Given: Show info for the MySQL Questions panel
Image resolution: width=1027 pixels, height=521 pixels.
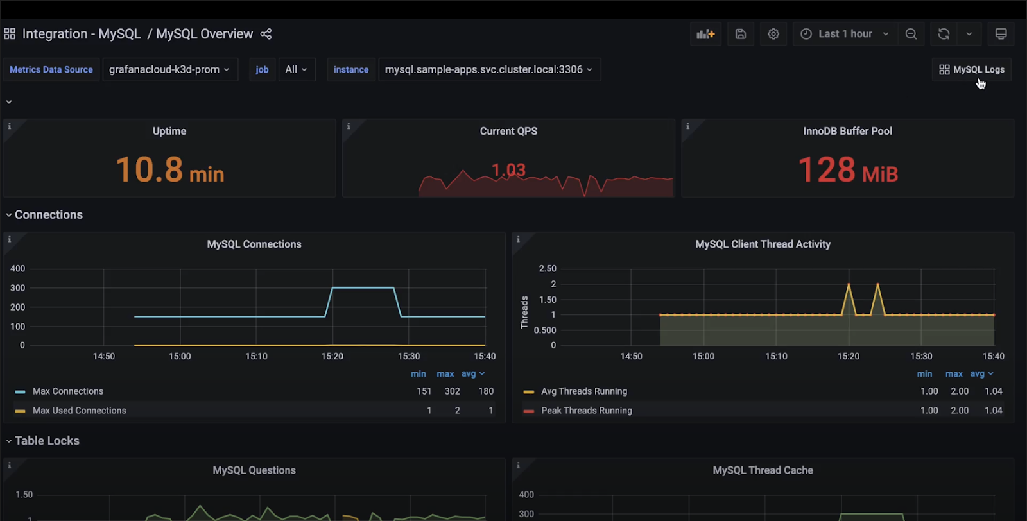Looking at the screenshot, I should coord(10,465).
